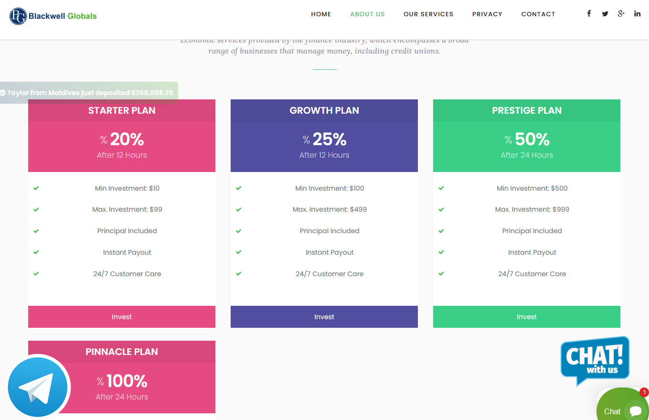Click the Growth Plan heading

[324, 110]
